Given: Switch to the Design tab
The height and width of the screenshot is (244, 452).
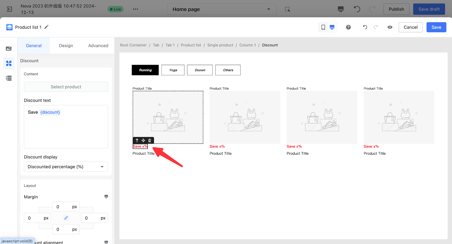Looking at the screenshot, I should click(x=66, y=46).
